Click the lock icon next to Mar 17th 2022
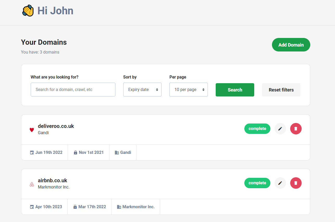Image resolution: width=335 pixels, height=222 pixels. tap(75, 207)
